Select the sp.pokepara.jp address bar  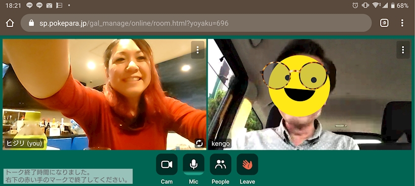196,23
